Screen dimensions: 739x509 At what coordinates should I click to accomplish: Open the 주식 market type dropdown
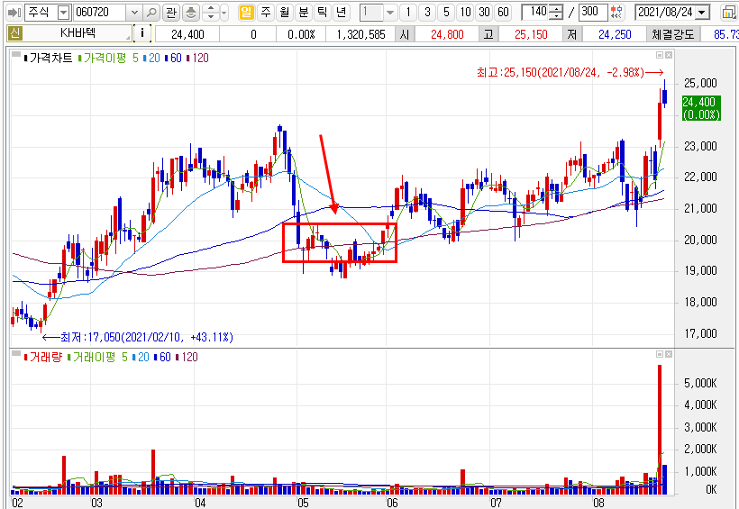63,13
